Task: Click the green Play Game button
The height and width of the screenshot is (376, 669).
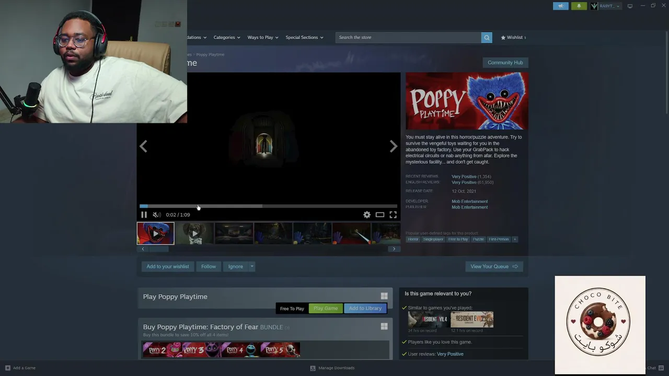Action: (326, 309)
